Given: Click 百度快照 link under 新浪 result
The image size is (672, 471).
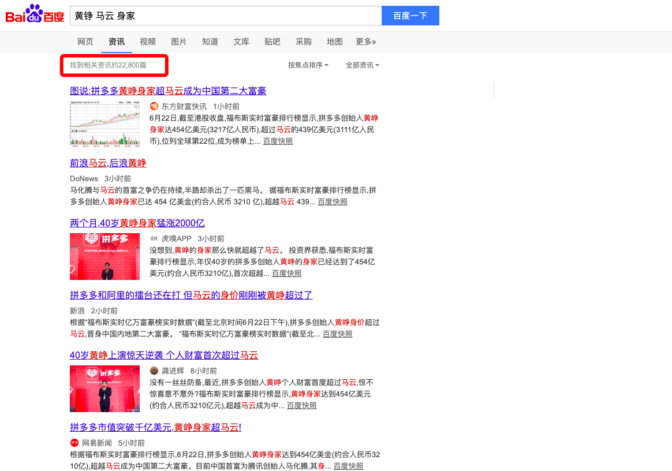Looking at the screenshot, I should [x=337, y=334].
